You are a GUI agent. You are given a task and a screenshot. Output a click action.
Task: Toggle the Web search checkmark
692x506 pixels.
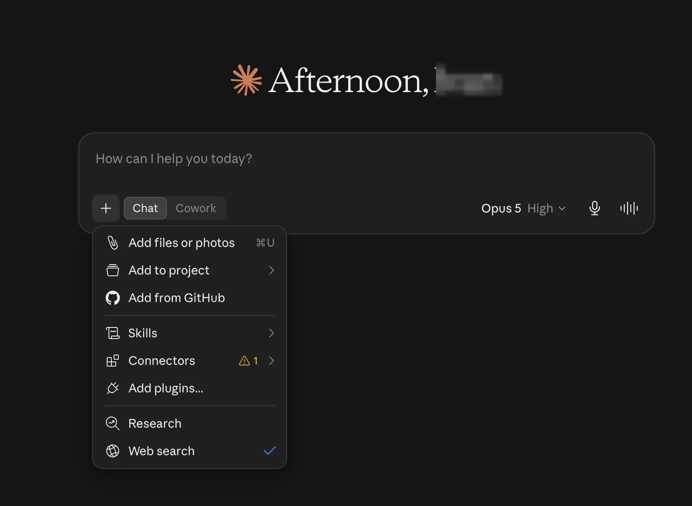tap(269, 451)
